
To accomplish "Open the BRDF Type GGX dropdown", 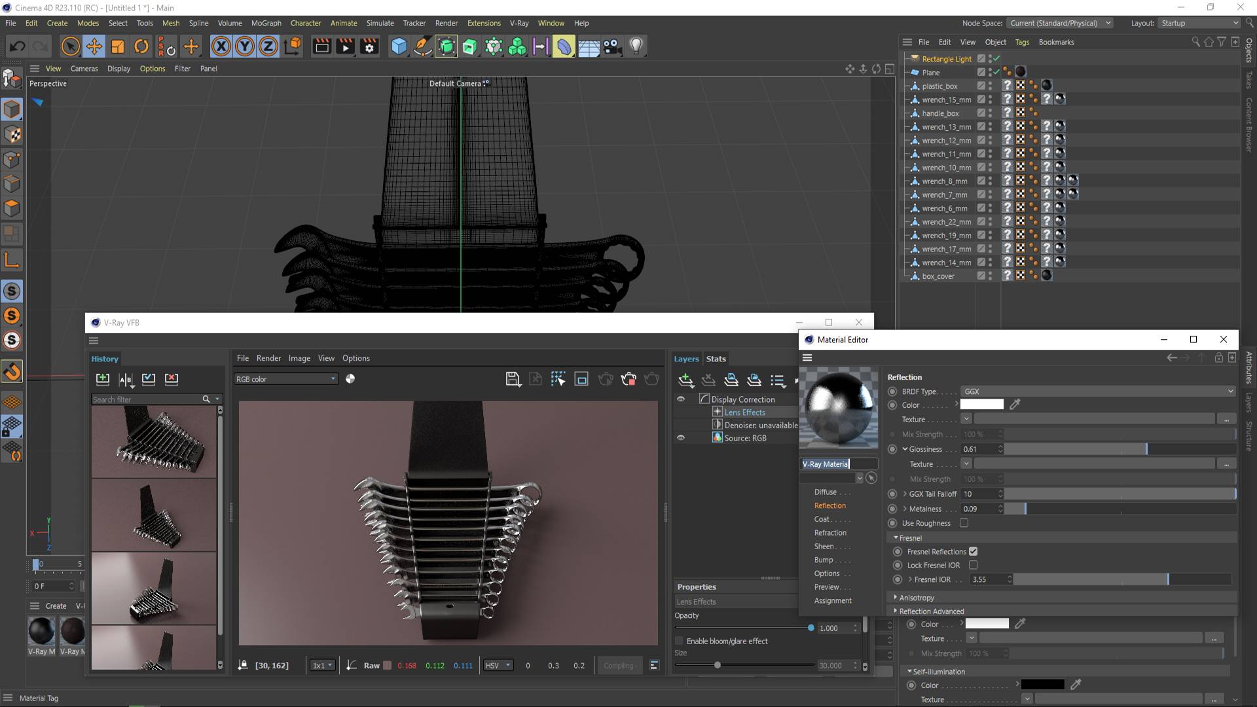I will tap(1098, 391).
